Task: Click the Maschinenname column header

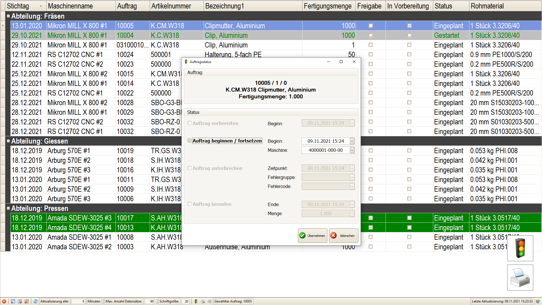Action: pyautogui.click(x=70, y=6)
